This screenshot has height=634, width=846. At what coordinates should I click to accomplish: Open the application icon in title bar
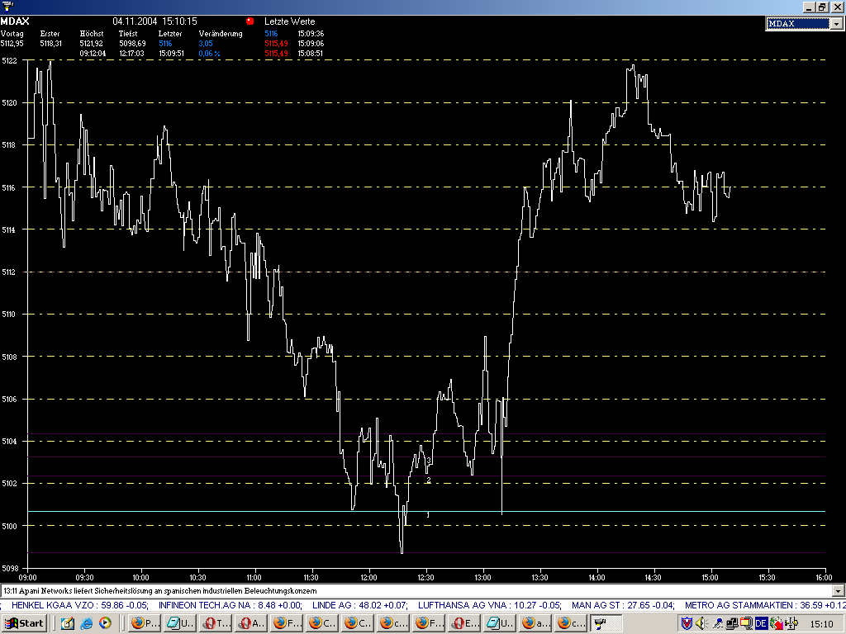7,7
